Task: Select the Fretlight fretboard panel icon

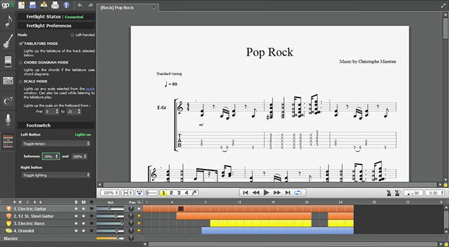Action: [x=8, y=141]
